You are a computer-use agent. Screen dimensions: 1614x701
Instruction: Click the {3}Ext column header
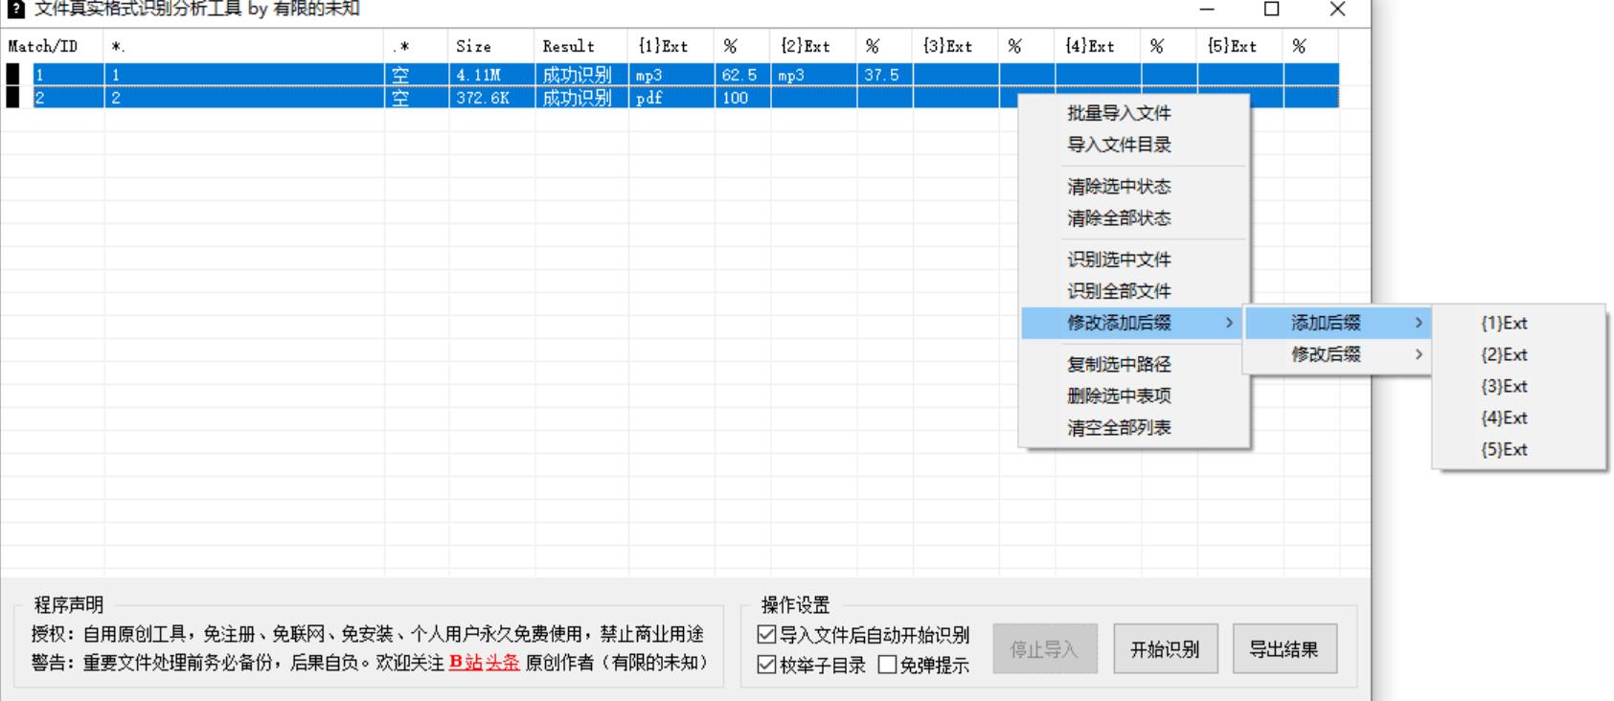pyautogui.click(x=956, y=46)
